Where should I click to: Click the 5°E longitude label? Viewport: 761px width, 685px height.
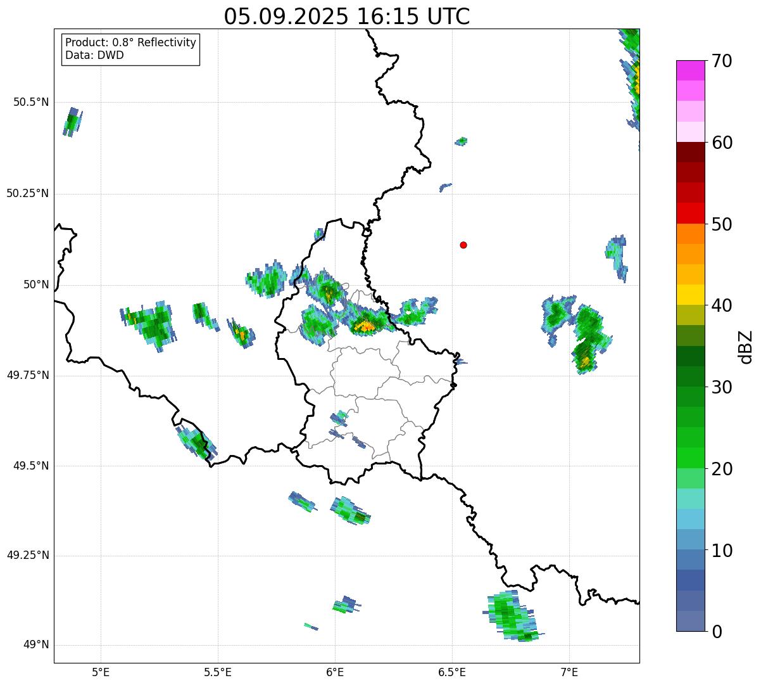pos(101,672)
